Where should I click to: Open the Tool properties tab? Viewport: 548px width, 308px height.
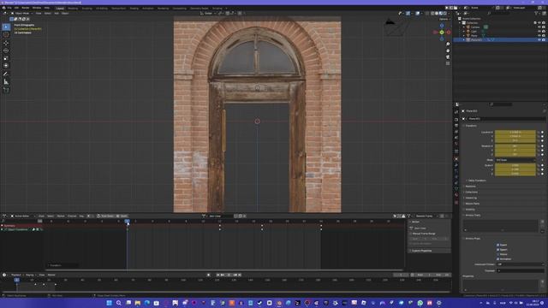click(456, 112)
